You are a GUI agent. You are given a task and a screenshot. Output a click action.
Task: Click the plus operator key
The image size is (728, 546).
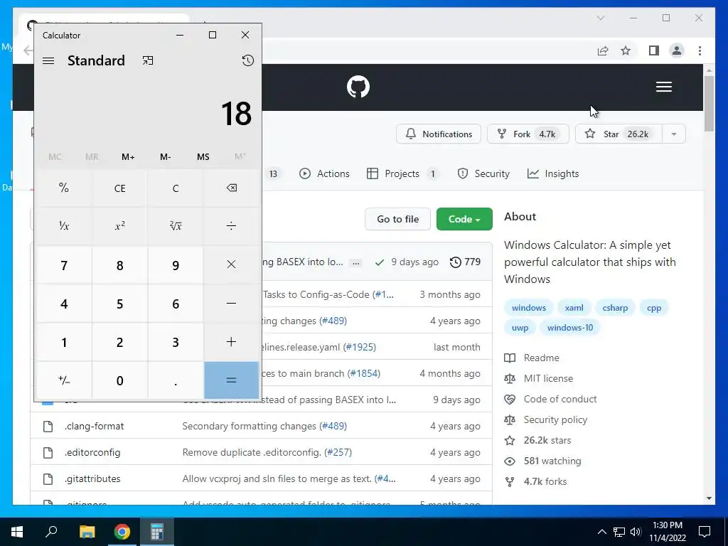[231, 342]
